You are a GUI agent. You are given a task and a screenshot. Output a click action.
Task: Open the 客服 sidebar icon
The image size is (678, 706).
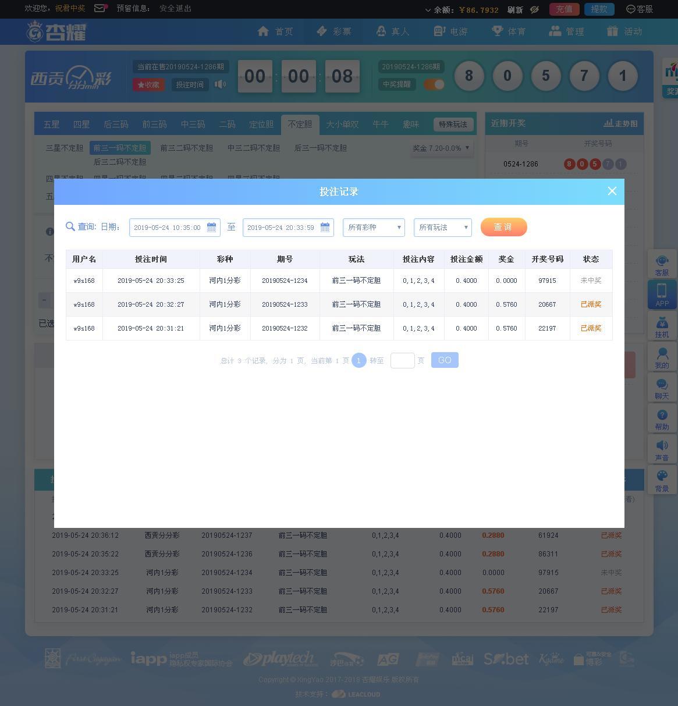click(x=662, y=265)
